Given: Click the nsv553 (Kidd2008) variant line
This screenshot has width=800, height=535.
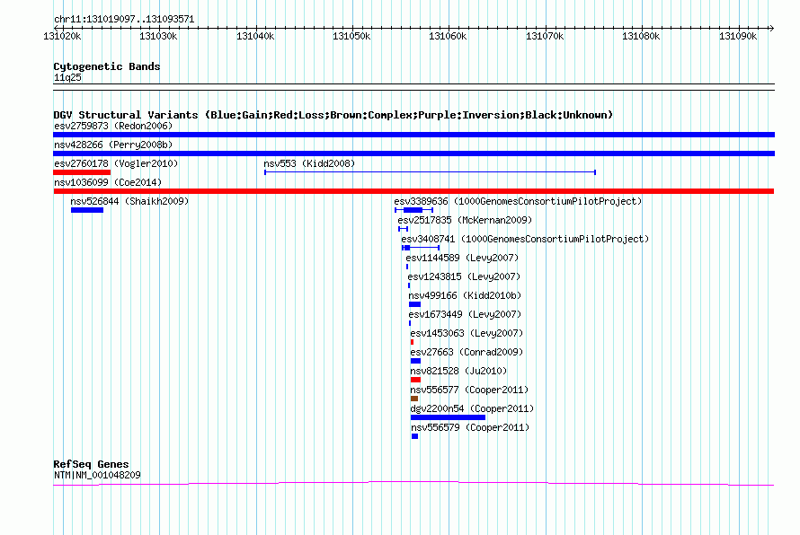Looking at the screenshot, I should (430, 172).
